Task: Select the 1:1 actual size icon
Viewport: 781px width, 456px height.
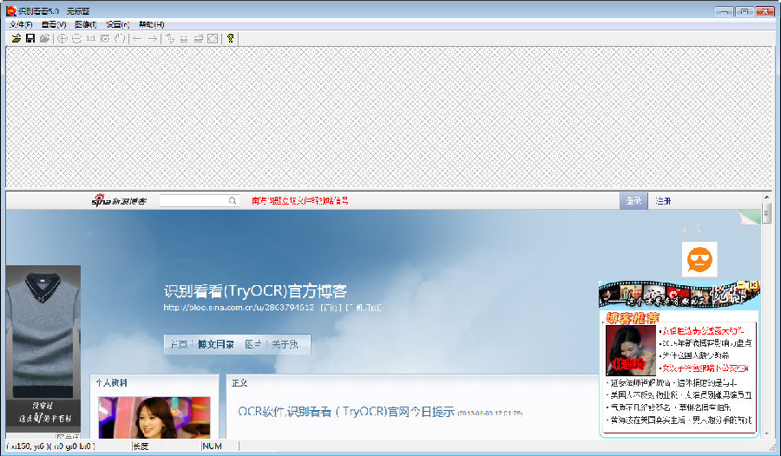Action: point(91,38)
